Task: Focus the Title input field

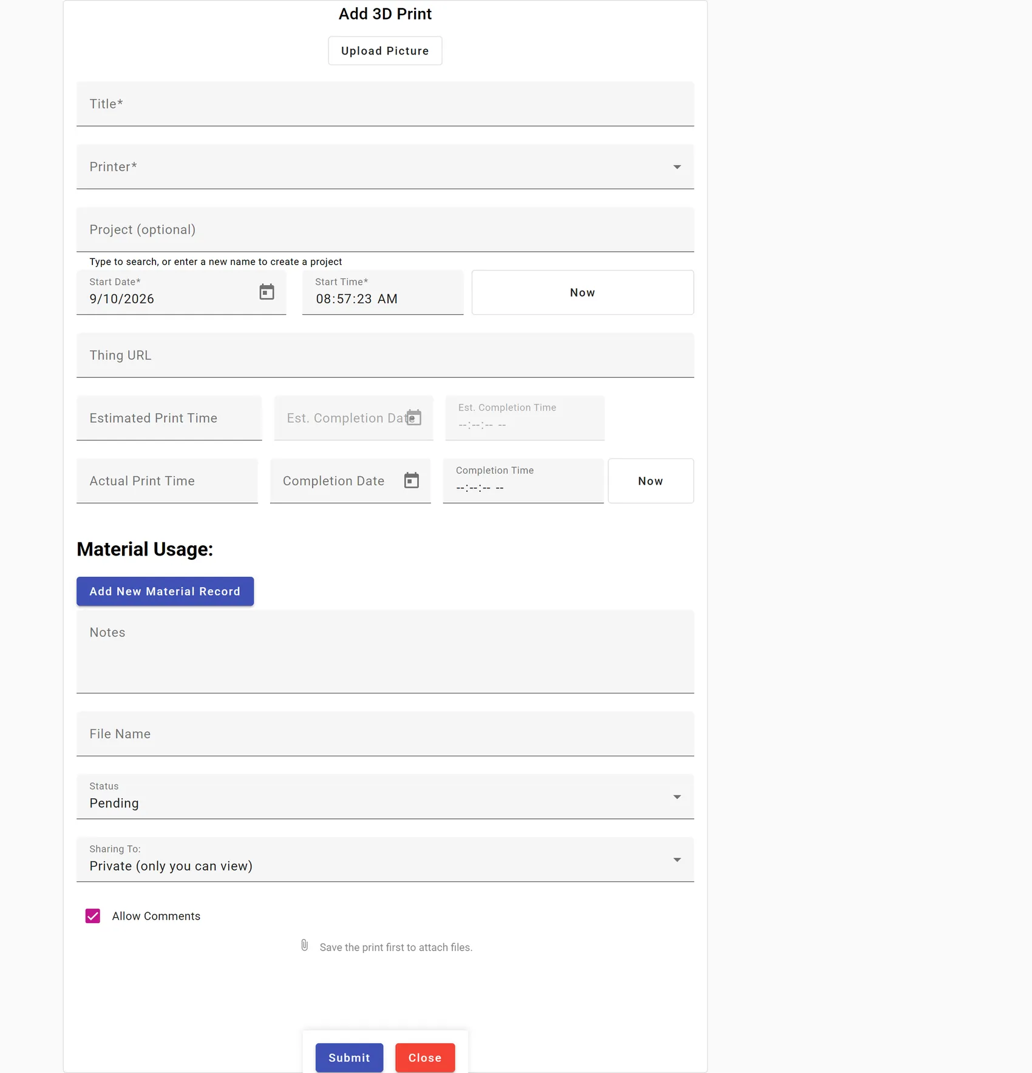Action: [385, 104]
